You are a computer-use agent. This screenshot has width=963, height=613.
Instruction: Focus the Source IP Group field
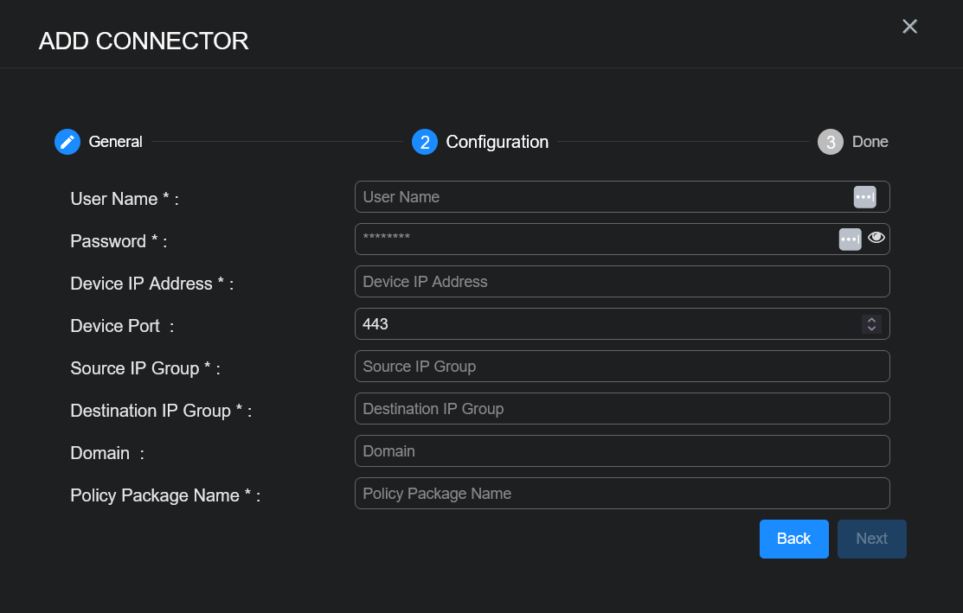click(621, 367)
